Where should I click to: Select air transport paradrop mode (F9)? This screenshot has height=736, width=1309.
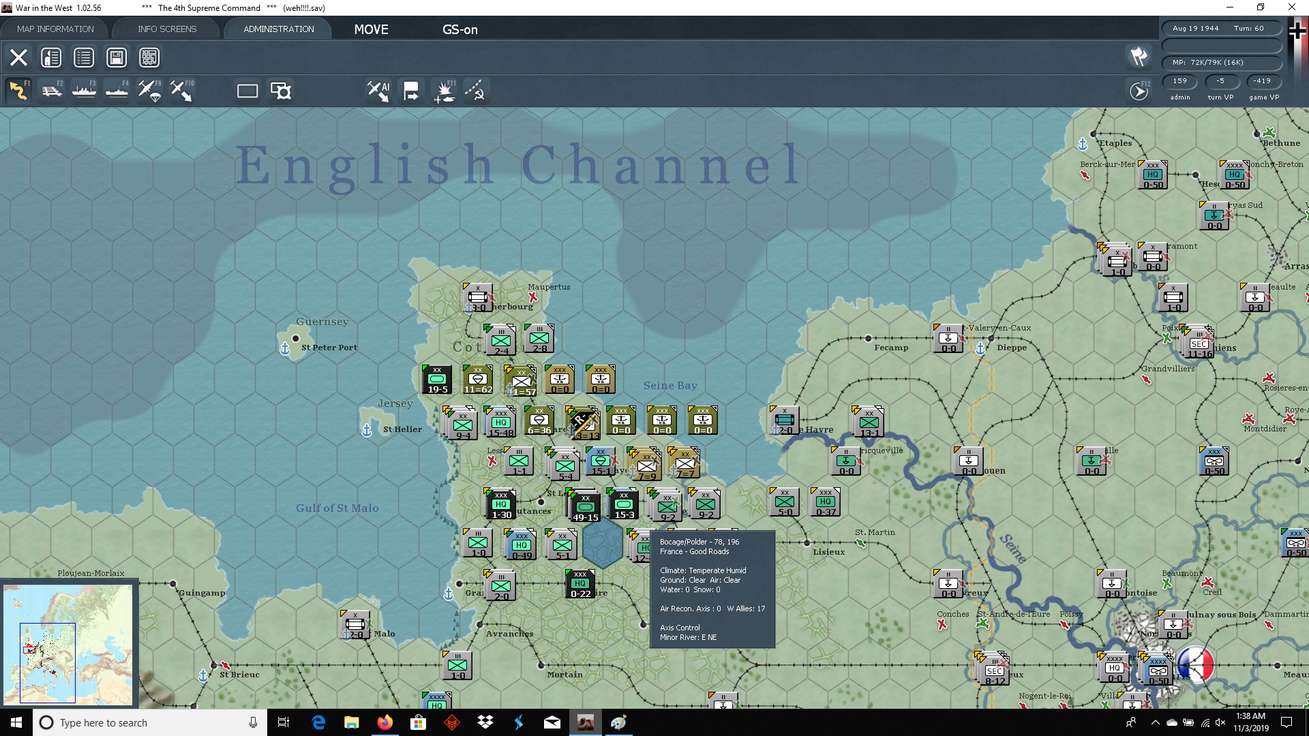150,91
